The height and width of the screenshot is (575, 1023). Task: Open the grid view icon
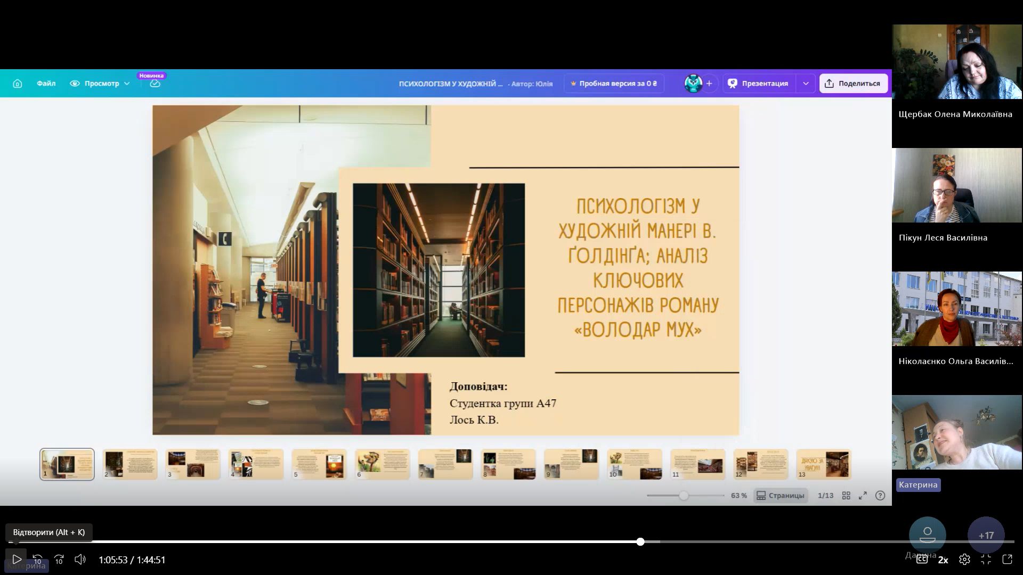[x=846, y=496]
